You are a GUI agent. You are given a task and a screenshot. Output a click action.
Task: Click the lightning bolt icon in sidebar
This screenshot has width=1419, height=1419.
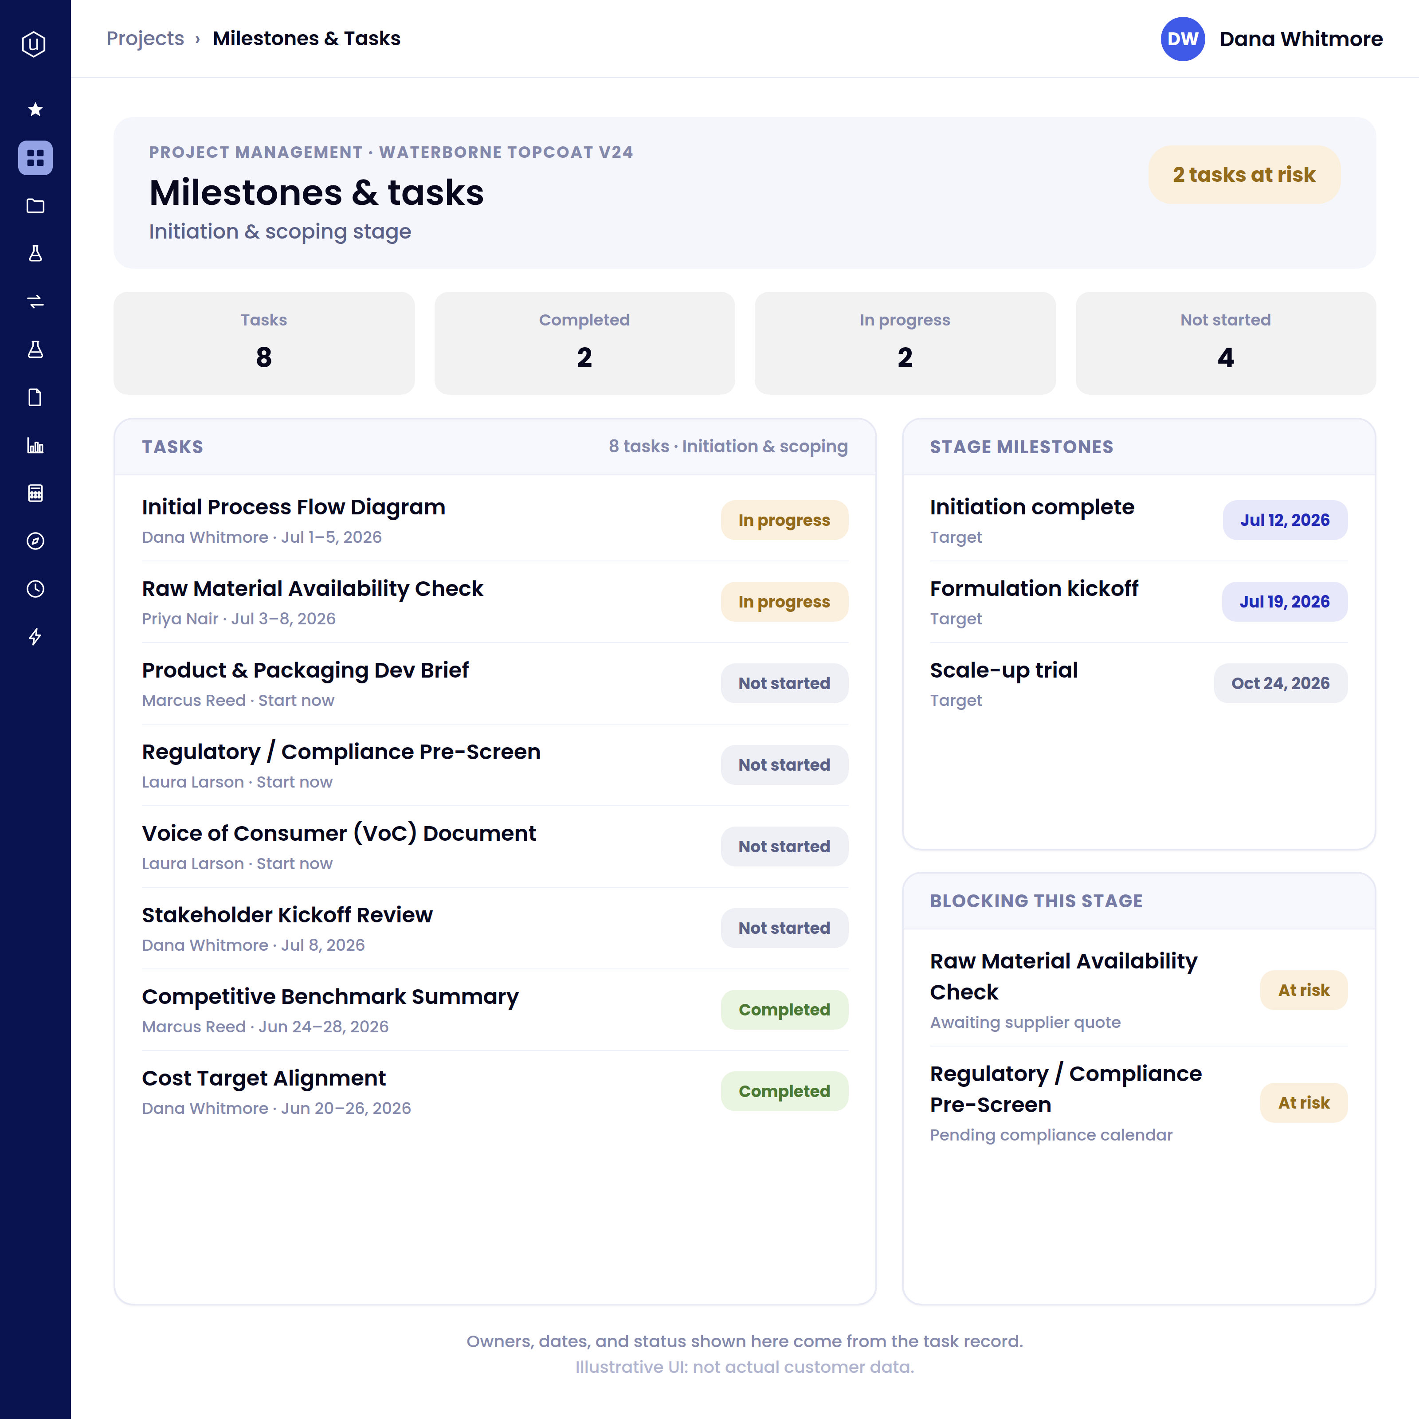tap(35, 637)
